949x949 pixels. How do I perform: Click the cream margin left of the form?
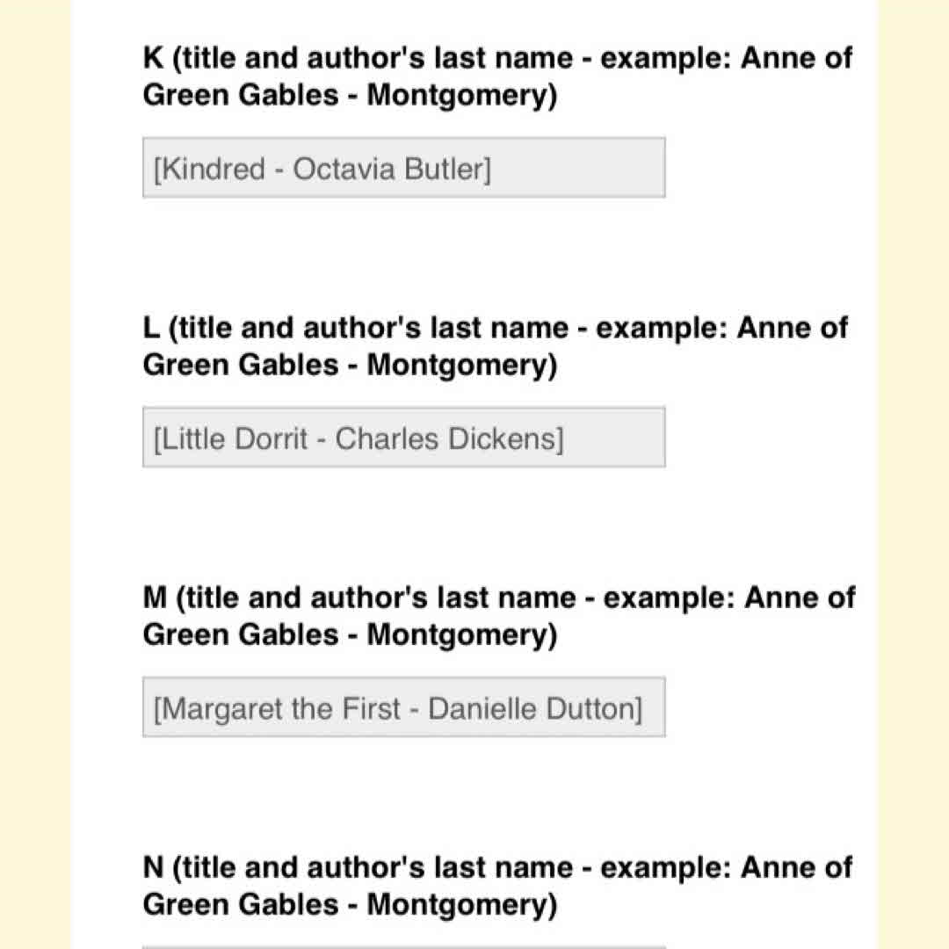[35, 474]
